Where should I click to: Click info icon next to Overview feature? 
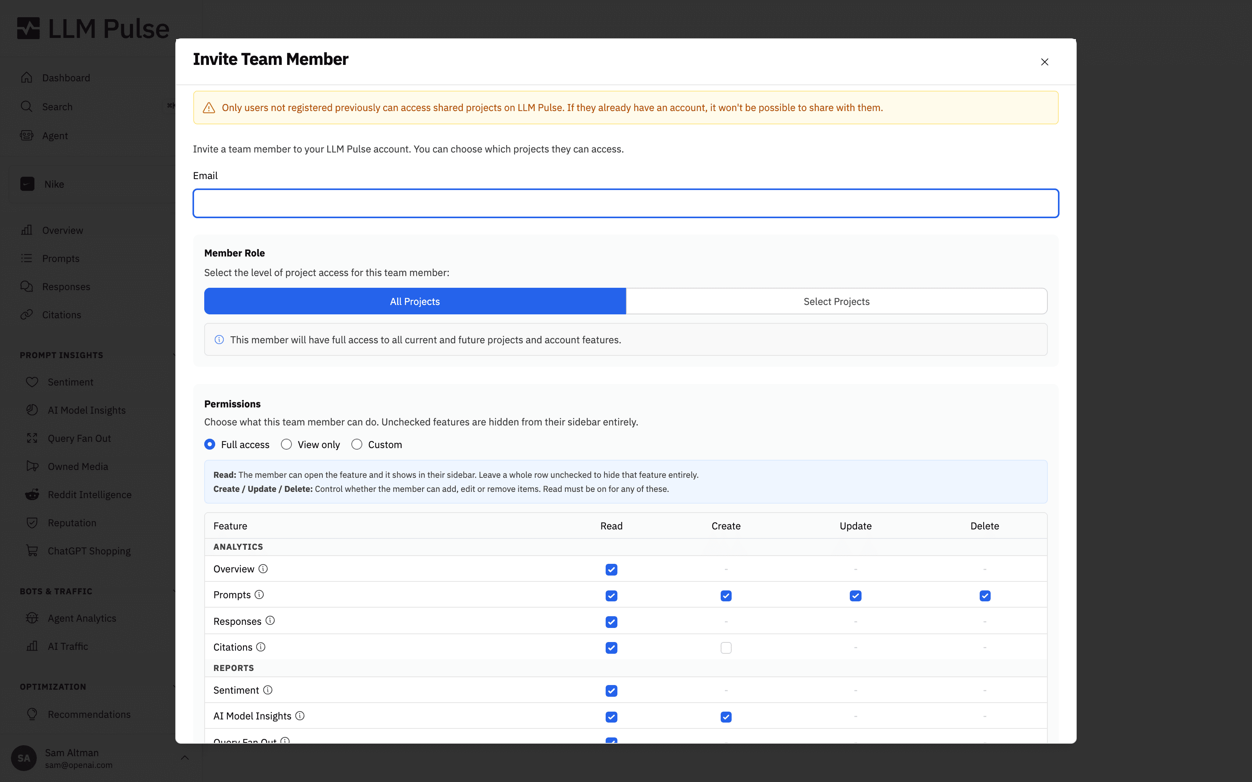pyautogui.click(x=263, y=569)
